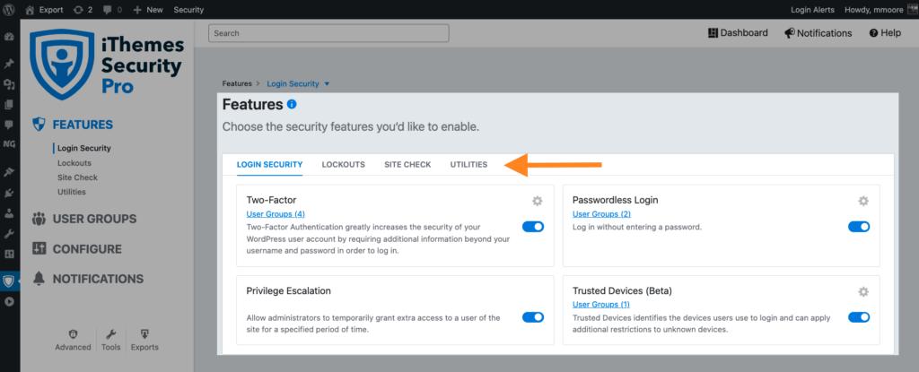Open the New content menu
The image size is (919, 372).
[148, 9]
